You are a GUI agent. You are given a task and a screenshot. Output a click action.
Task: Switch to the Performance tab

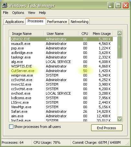point(57,22)
